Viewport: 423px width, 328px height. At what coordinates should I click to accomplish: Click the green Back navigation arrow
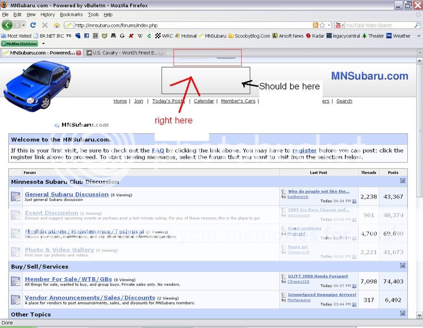7,25
